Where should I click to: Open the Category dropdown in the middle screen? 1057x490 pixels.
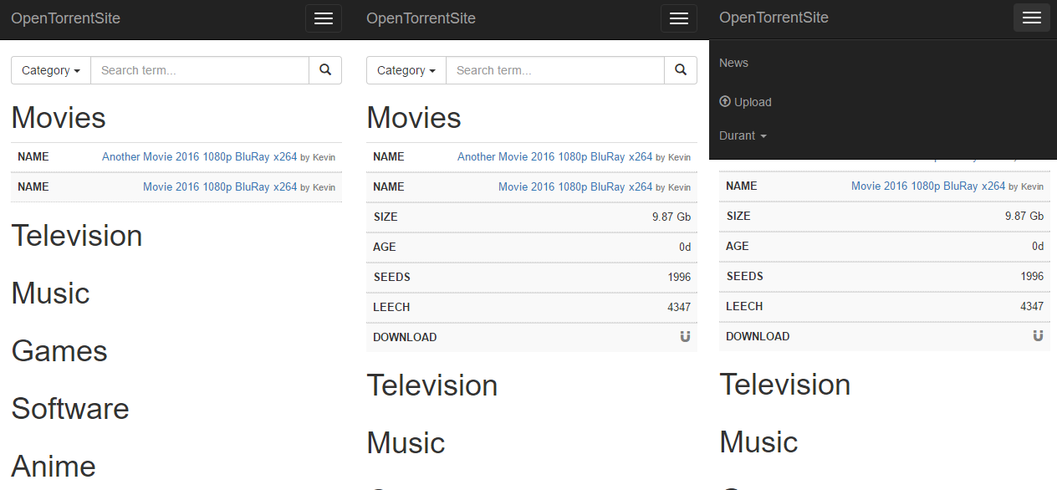[406, 70]
